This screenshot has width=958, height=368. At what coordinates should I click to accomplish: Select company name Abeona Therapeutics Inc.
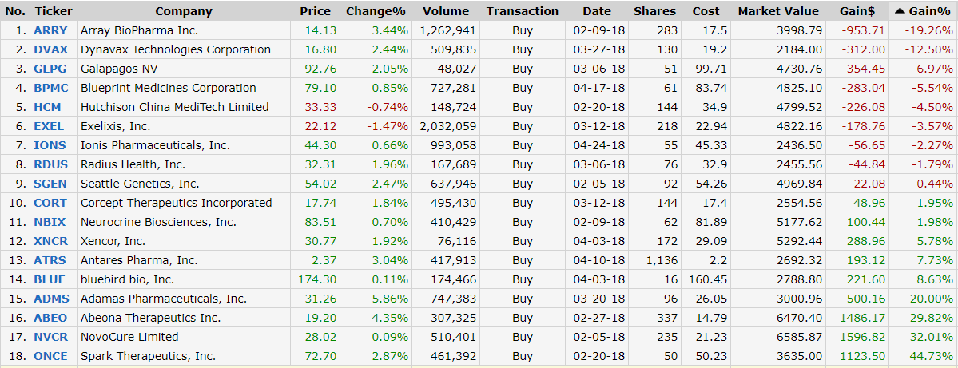pos(150,318)
